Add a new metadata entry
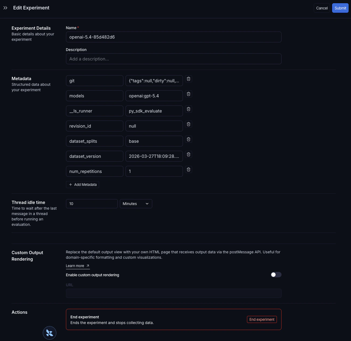This screenshot has width=351, height=341. pos(82,185)
